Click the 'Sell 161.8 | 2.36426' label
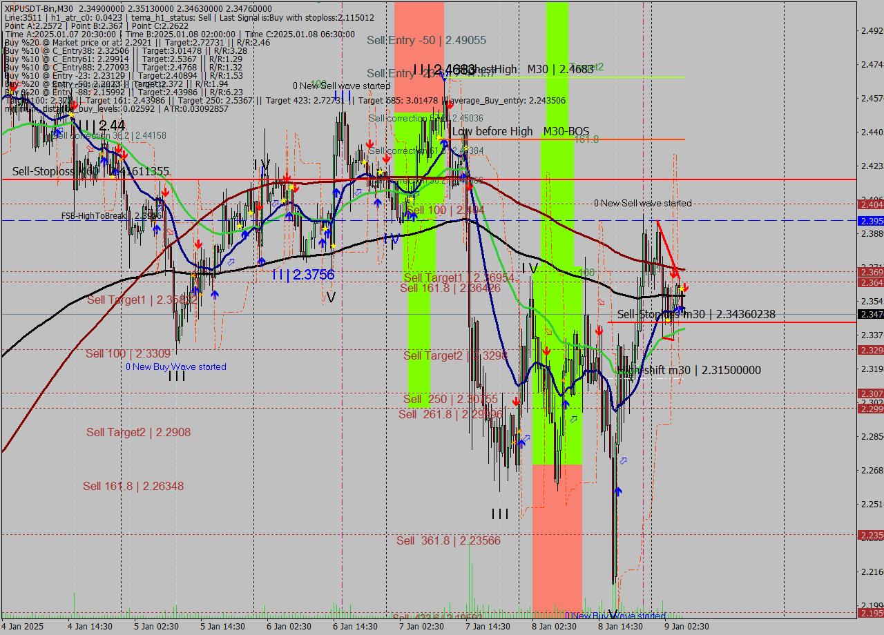Image resolution: width=884 pixels, height=635 pixels. tap(450, 288)
